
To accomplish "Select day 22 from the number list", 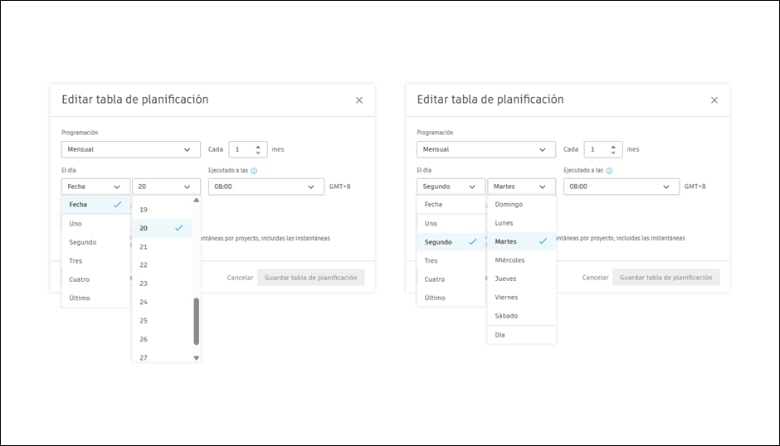I will coord(144,265).
